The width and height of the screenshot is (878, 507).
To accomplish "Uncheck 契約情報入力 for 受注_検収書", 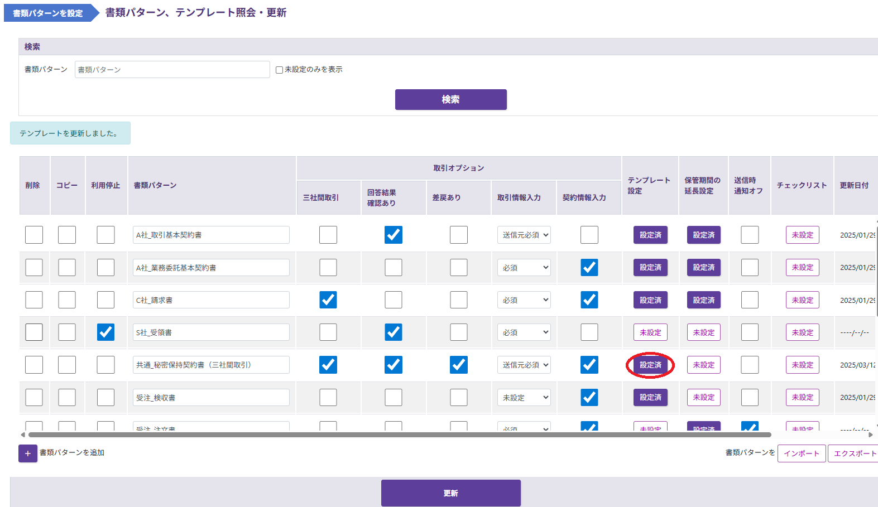I will click(x=589, y=397).
